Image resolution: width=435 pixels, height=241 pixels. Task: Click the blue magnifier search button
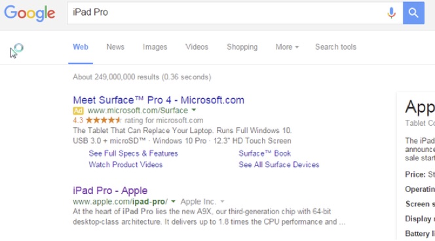[x=413, y=12]
